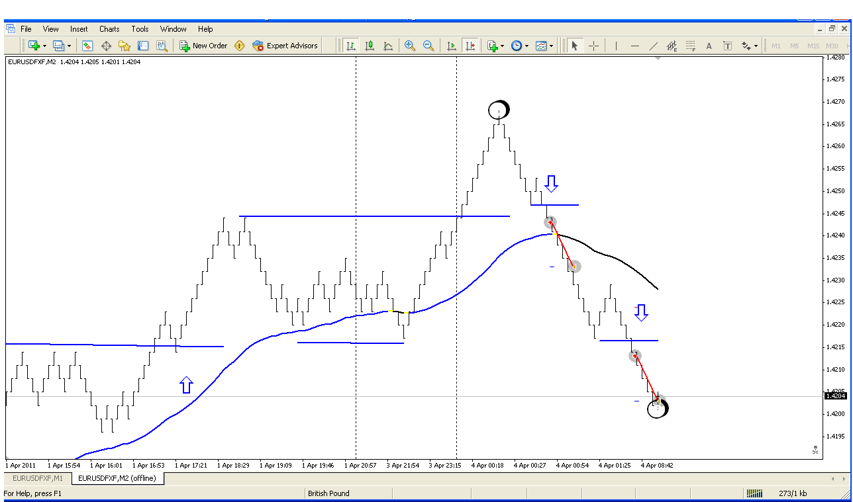Click the British Pound status bar entry
The height and width of the screenshot is (502, 853).
pyautogui.click(x=328, y=493)
